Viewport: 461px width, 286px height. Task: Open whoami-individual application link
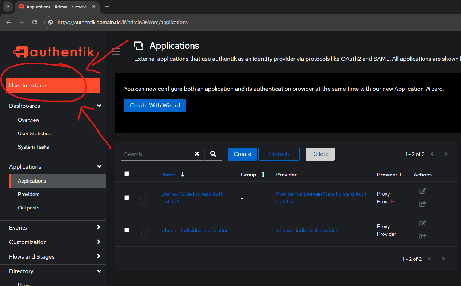coord(195,230)
